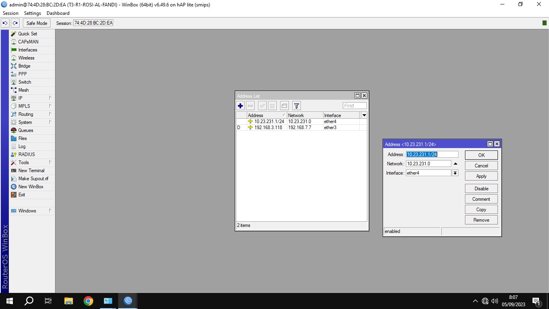
Task: Click the Find field in Address List
Action: [354, 106]
